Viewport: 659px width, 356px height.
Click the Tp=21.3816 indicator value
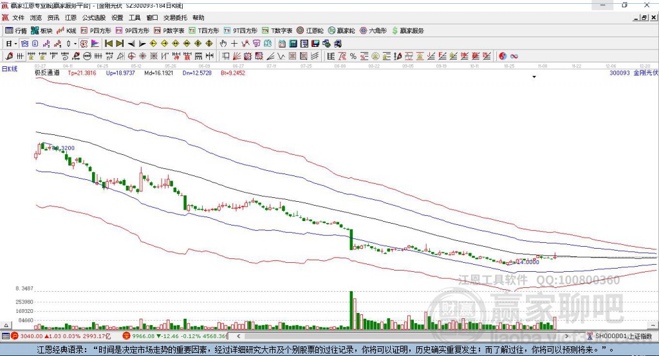82,73
